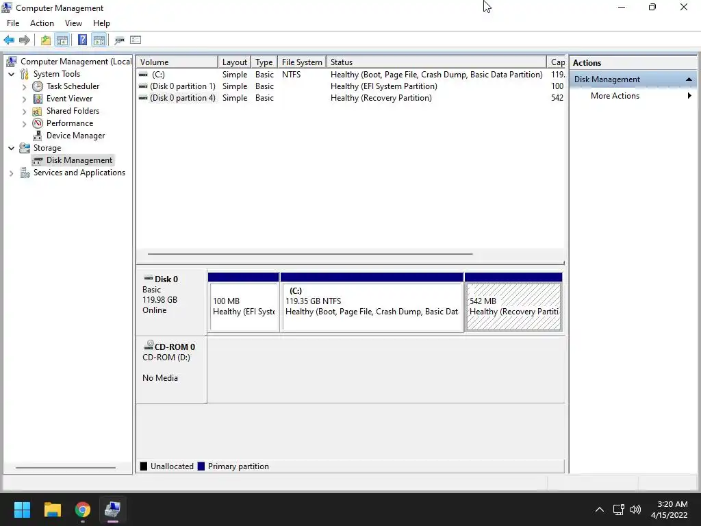Image resolution: width=701 pixels, height=526 pixels.
Task: Select the (C:) volume row
Action: pyautogui.click(x=350, y=75)
